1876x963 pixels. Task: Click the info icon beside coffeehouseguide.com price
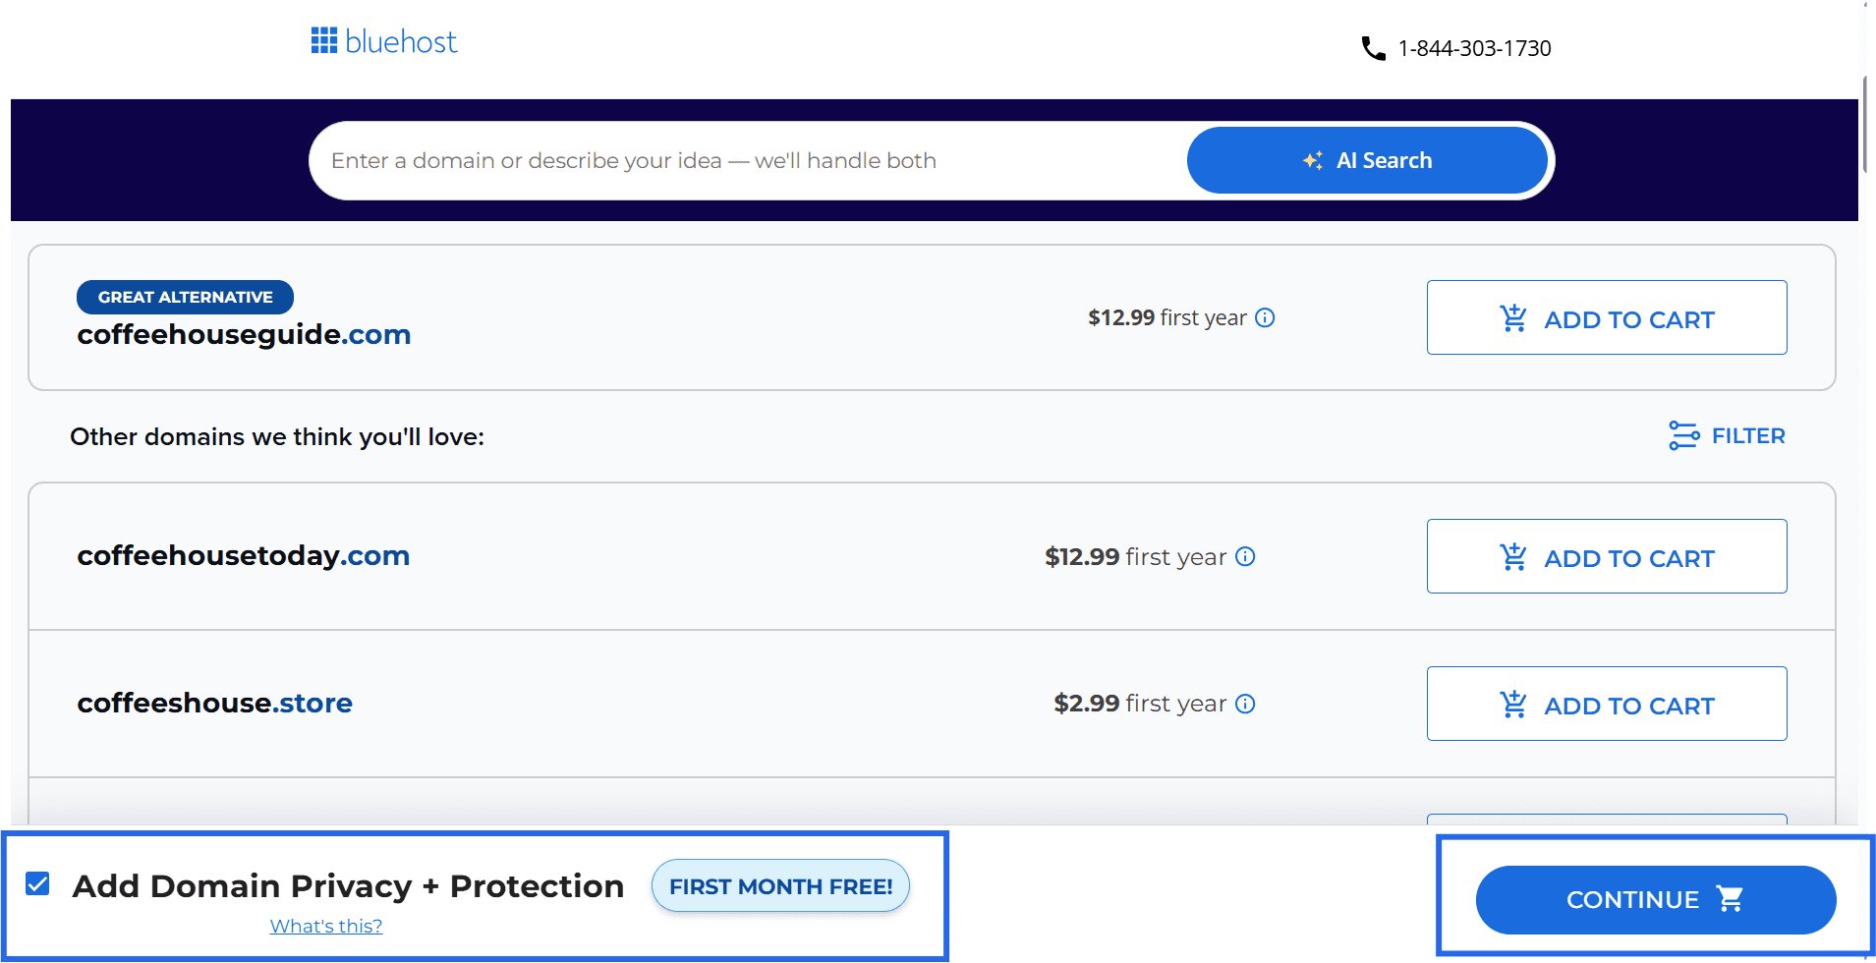point(1266,317)
